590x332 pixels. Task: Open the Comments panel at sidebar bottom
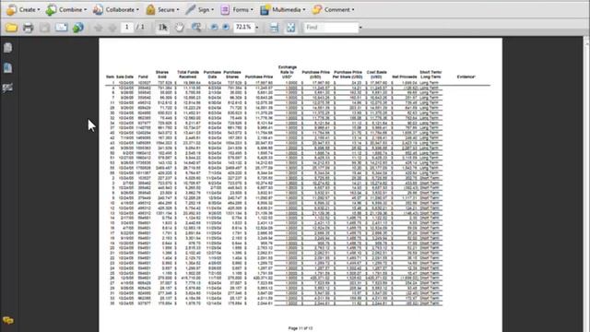[x=8, y=320]
